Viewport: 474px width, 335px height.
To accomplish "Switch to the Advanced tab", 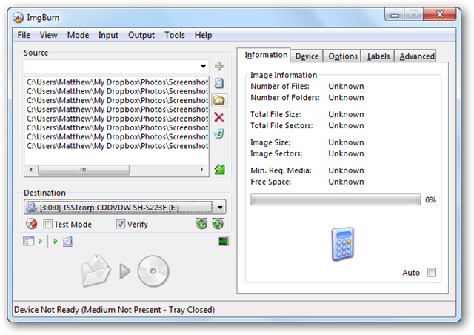I will click(x=416, y=56).
